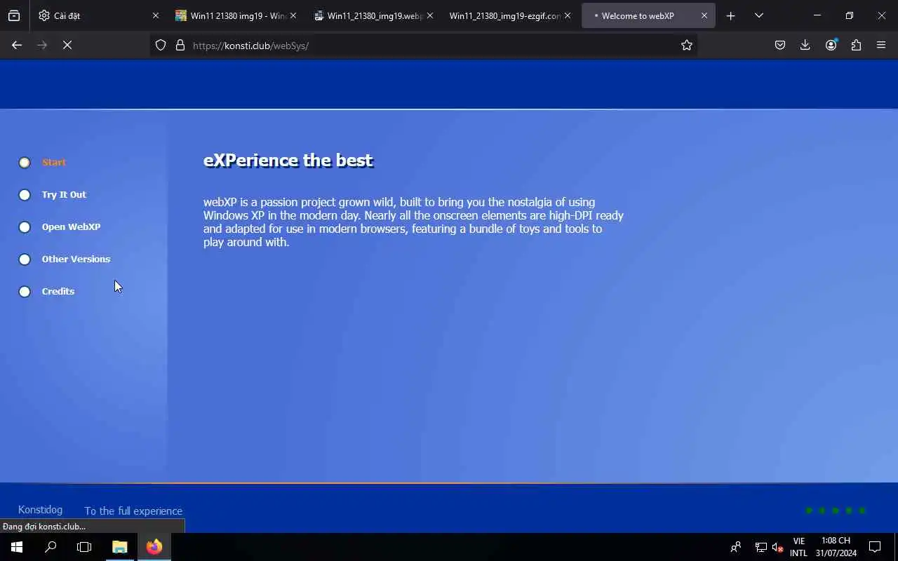Switch to the Win11_21380_img19.webp tab

[374, 15]
